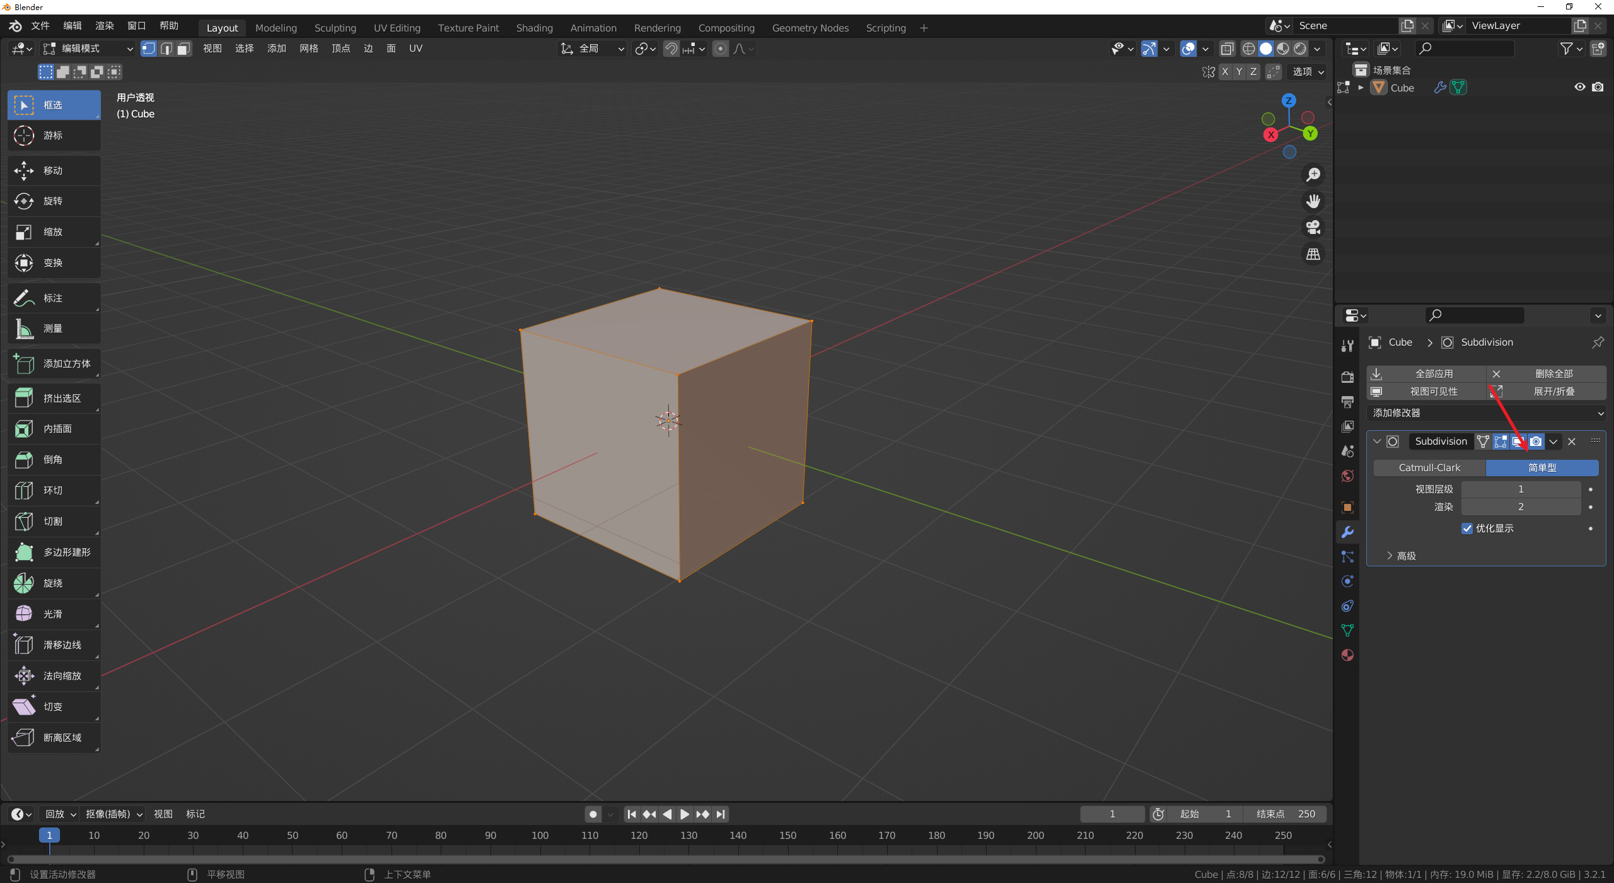Click the 视图层级 value field

[1520, 489]
